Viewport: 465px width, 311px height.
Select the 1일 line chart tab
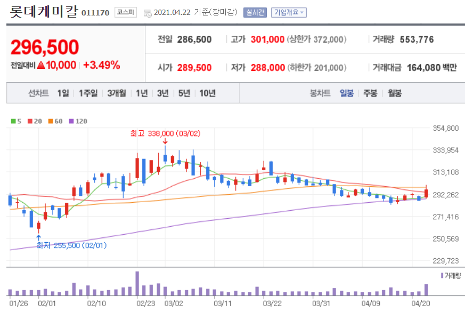63,93
